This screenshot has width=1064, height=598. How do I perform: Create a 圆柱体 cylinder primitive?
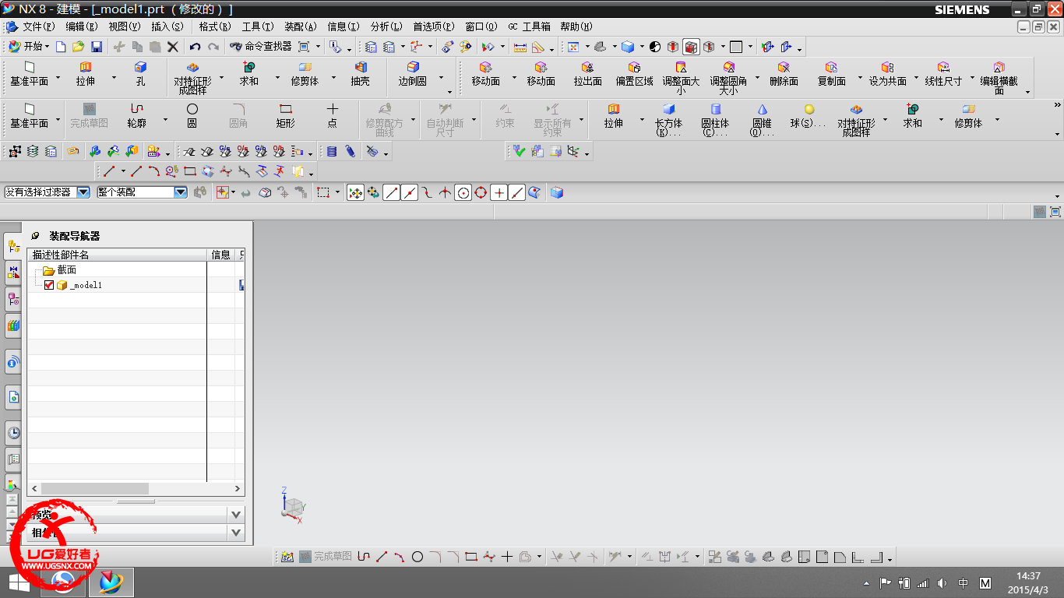(715, 121)
